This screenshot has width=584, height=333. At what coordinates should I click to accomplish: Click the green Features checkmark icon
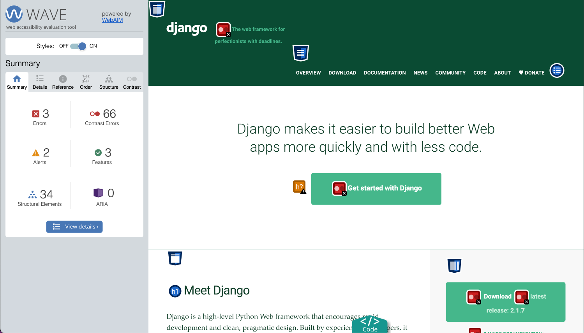tap(98, 152)
